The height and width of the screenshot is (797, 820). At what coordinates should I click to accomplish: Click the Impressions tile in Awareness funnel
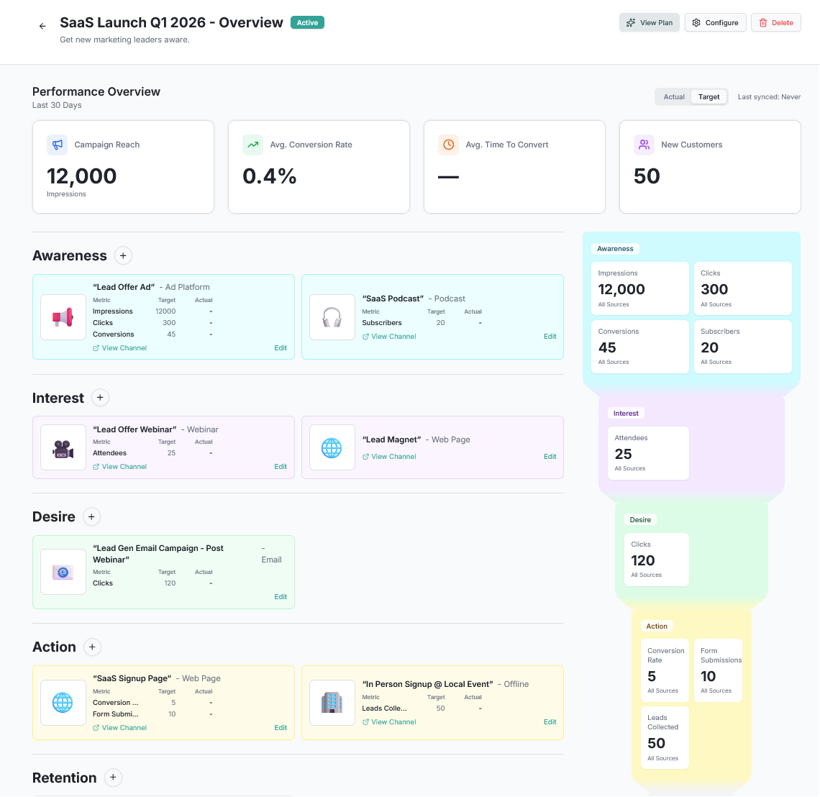click(x=639, y=288)
